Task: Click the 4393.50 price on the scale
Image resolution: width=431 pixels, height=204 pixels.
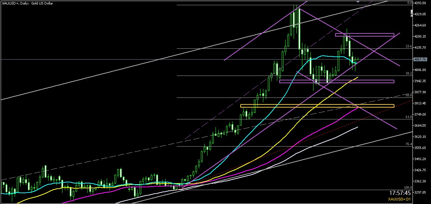Action: pos(421,3)
